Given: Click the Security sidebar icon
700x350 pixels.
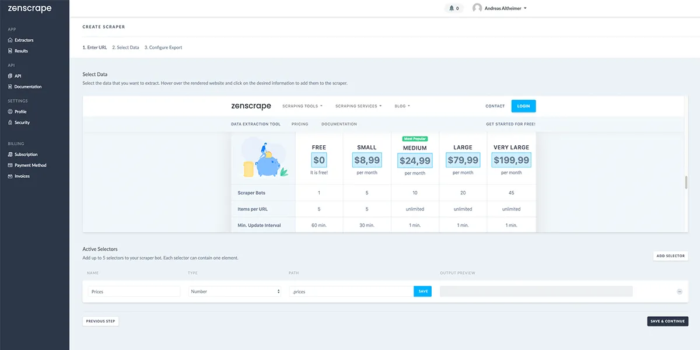Looking at the screenshot, I should click(x=10, y=123).
